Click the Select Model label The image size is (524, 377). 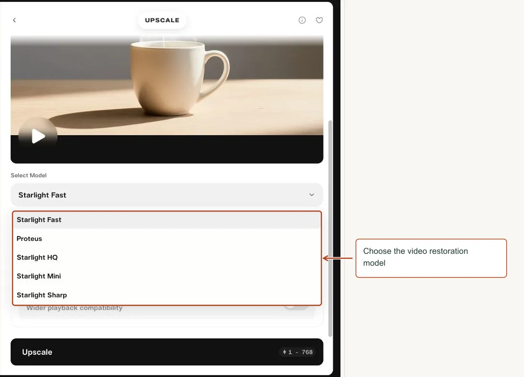[28, 175]
